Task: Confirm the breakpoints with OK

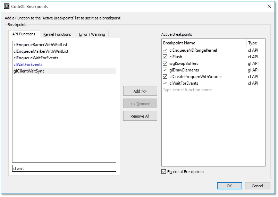Action: (229, 186)
